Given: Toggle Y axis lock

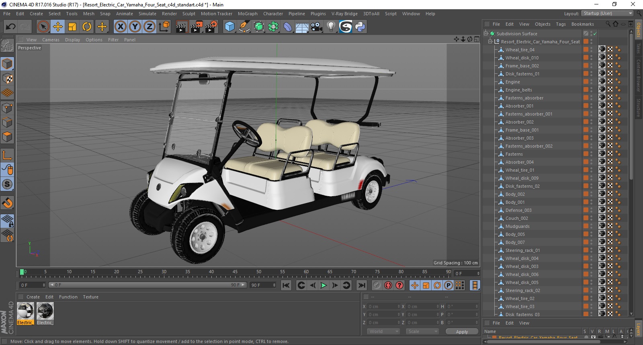Looking at the screenshot, I should [135, 27].
